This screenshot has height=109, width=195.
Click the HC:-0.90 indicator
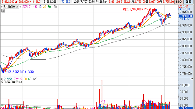point(184,9)
